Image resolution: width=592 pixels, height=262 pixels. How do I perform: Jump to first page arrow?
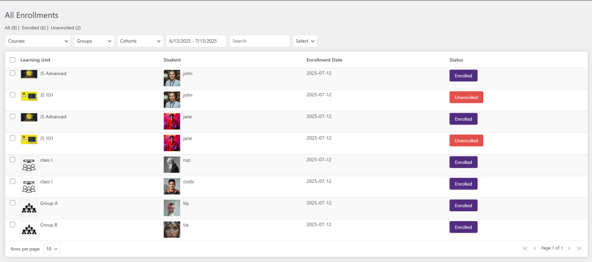coord(525,248)
